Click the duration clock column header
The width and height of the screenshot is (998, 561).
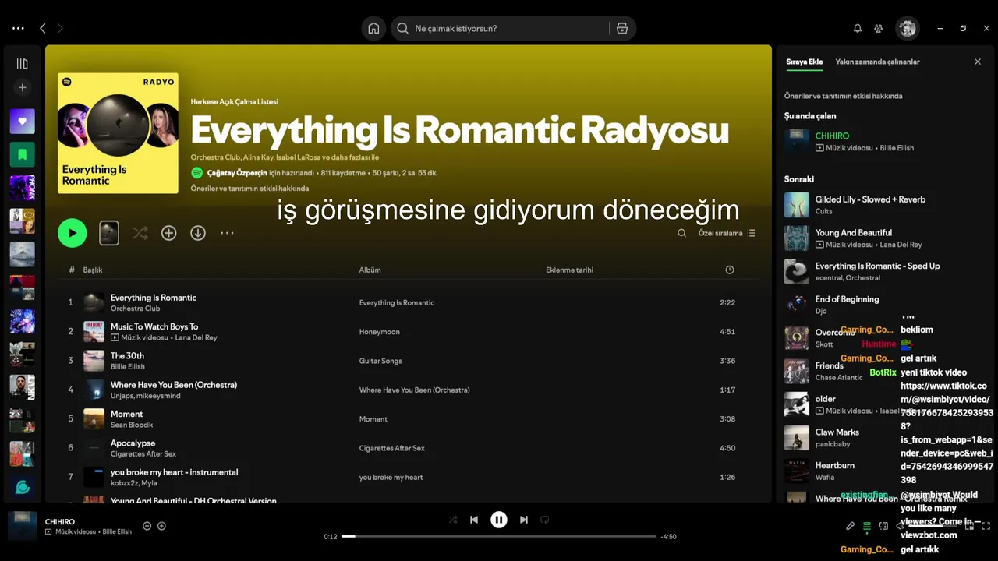pyautogui.click(x=730, y=270)
